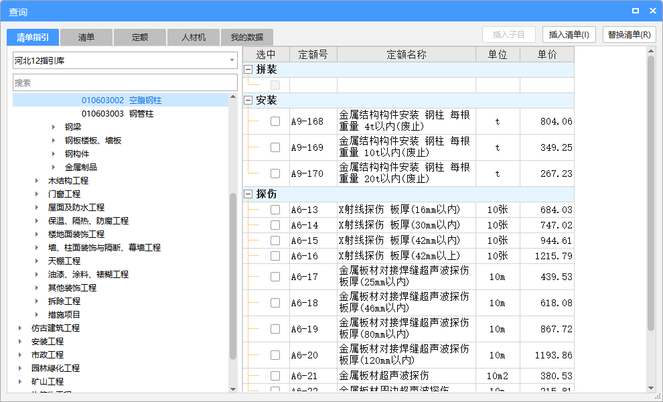663x402 pixels.
Task: Click the 插入清单(I) button
Action: click(569, 35)
